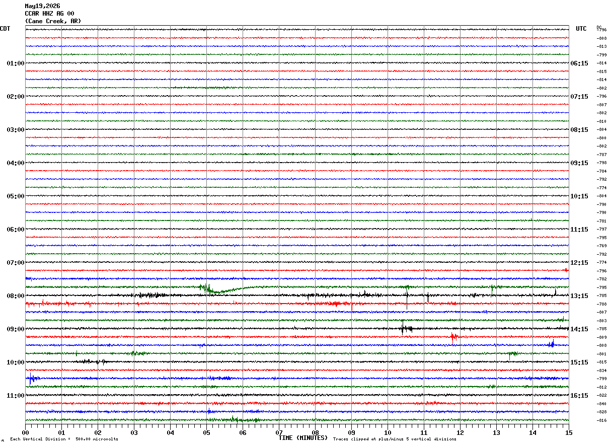Click the CCAR HHZ AG 00 station label
Screen dimensions: 609x446
[49, 14]
